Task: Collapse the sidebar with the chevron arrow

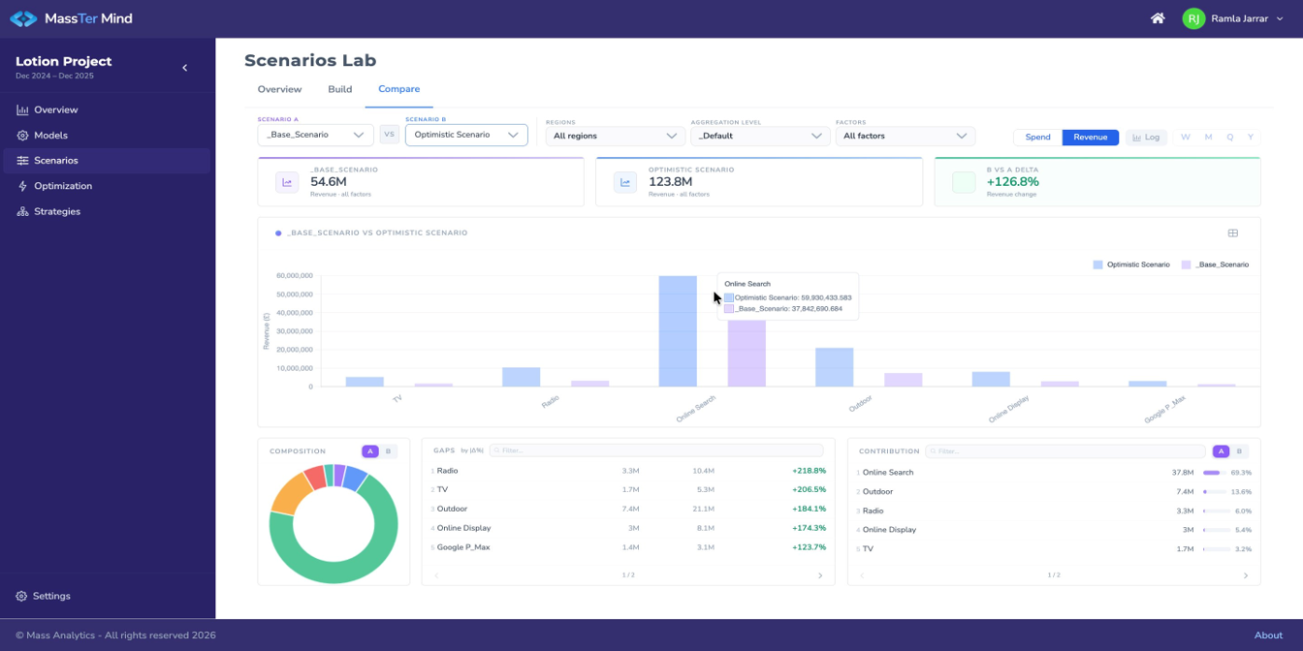Action: 185,68
